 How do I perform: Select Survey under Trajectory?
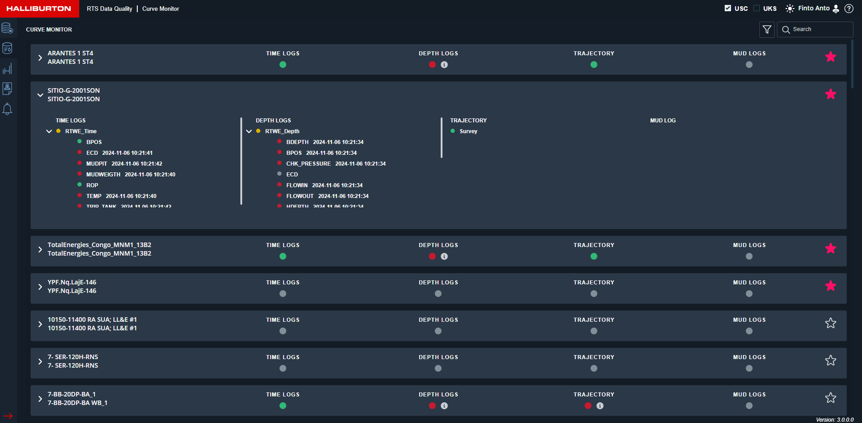468,131
